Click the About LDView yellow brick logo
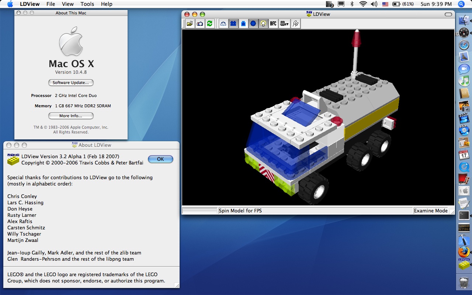Viewport: 472px width, 295px height. pyautogui.click(x=13, y=159)
